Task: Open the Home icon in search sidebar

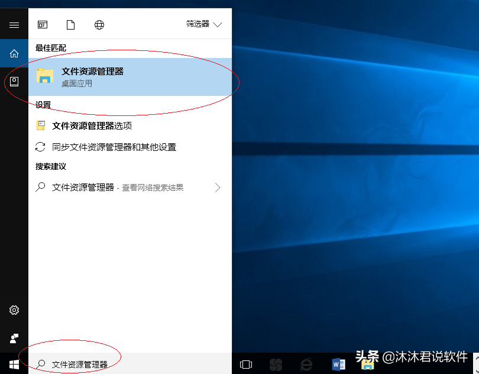Action: [x=14, y=53]
